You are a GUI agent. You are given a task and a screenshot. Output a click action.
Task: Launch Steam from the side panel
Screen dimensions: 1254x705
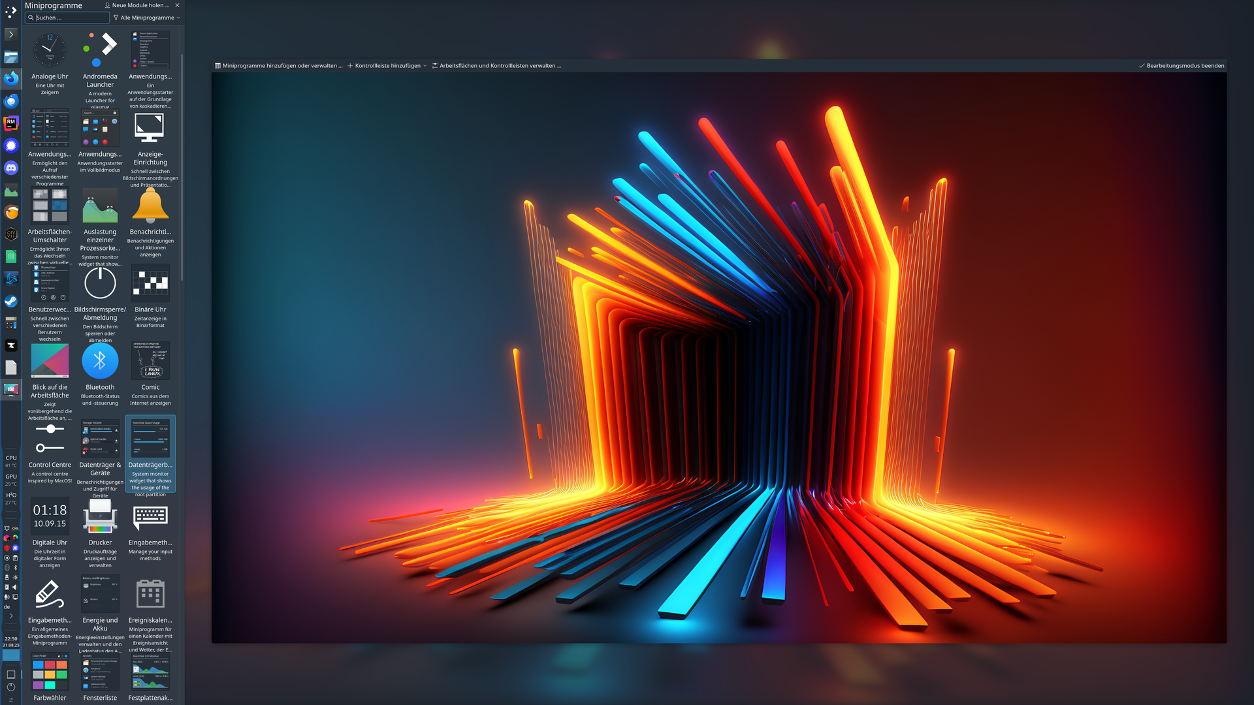(11, 301)
